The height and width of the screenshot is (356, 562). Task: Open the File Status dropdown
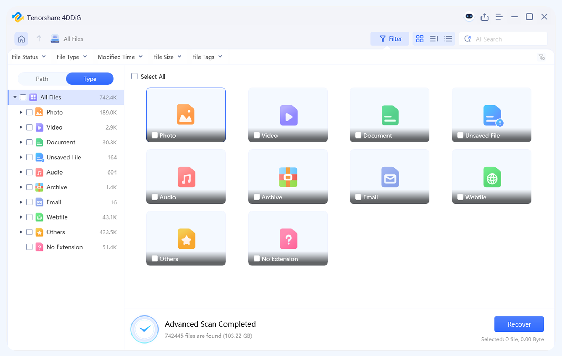29,57
